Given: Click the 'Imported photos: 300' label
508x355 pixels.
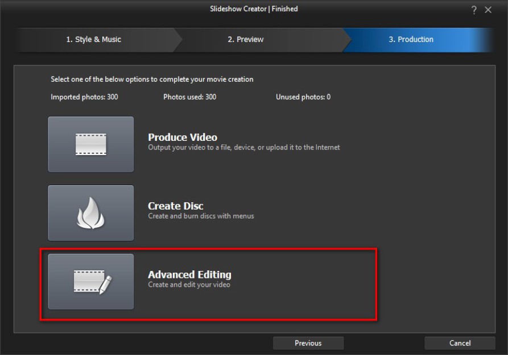Looking at the screenshot, I should (84, 97).
